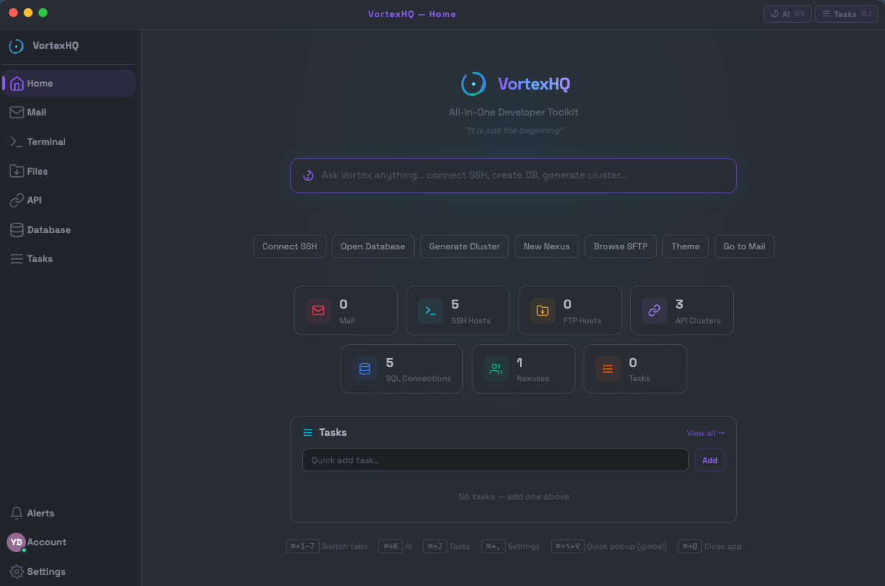
Task: Open the SQL Connections stat card
Action: [x=401, y=369]
